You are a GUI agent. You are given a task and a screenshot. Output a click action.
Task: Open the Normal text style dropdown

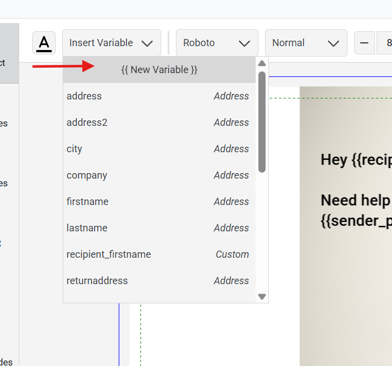[306, 43]
